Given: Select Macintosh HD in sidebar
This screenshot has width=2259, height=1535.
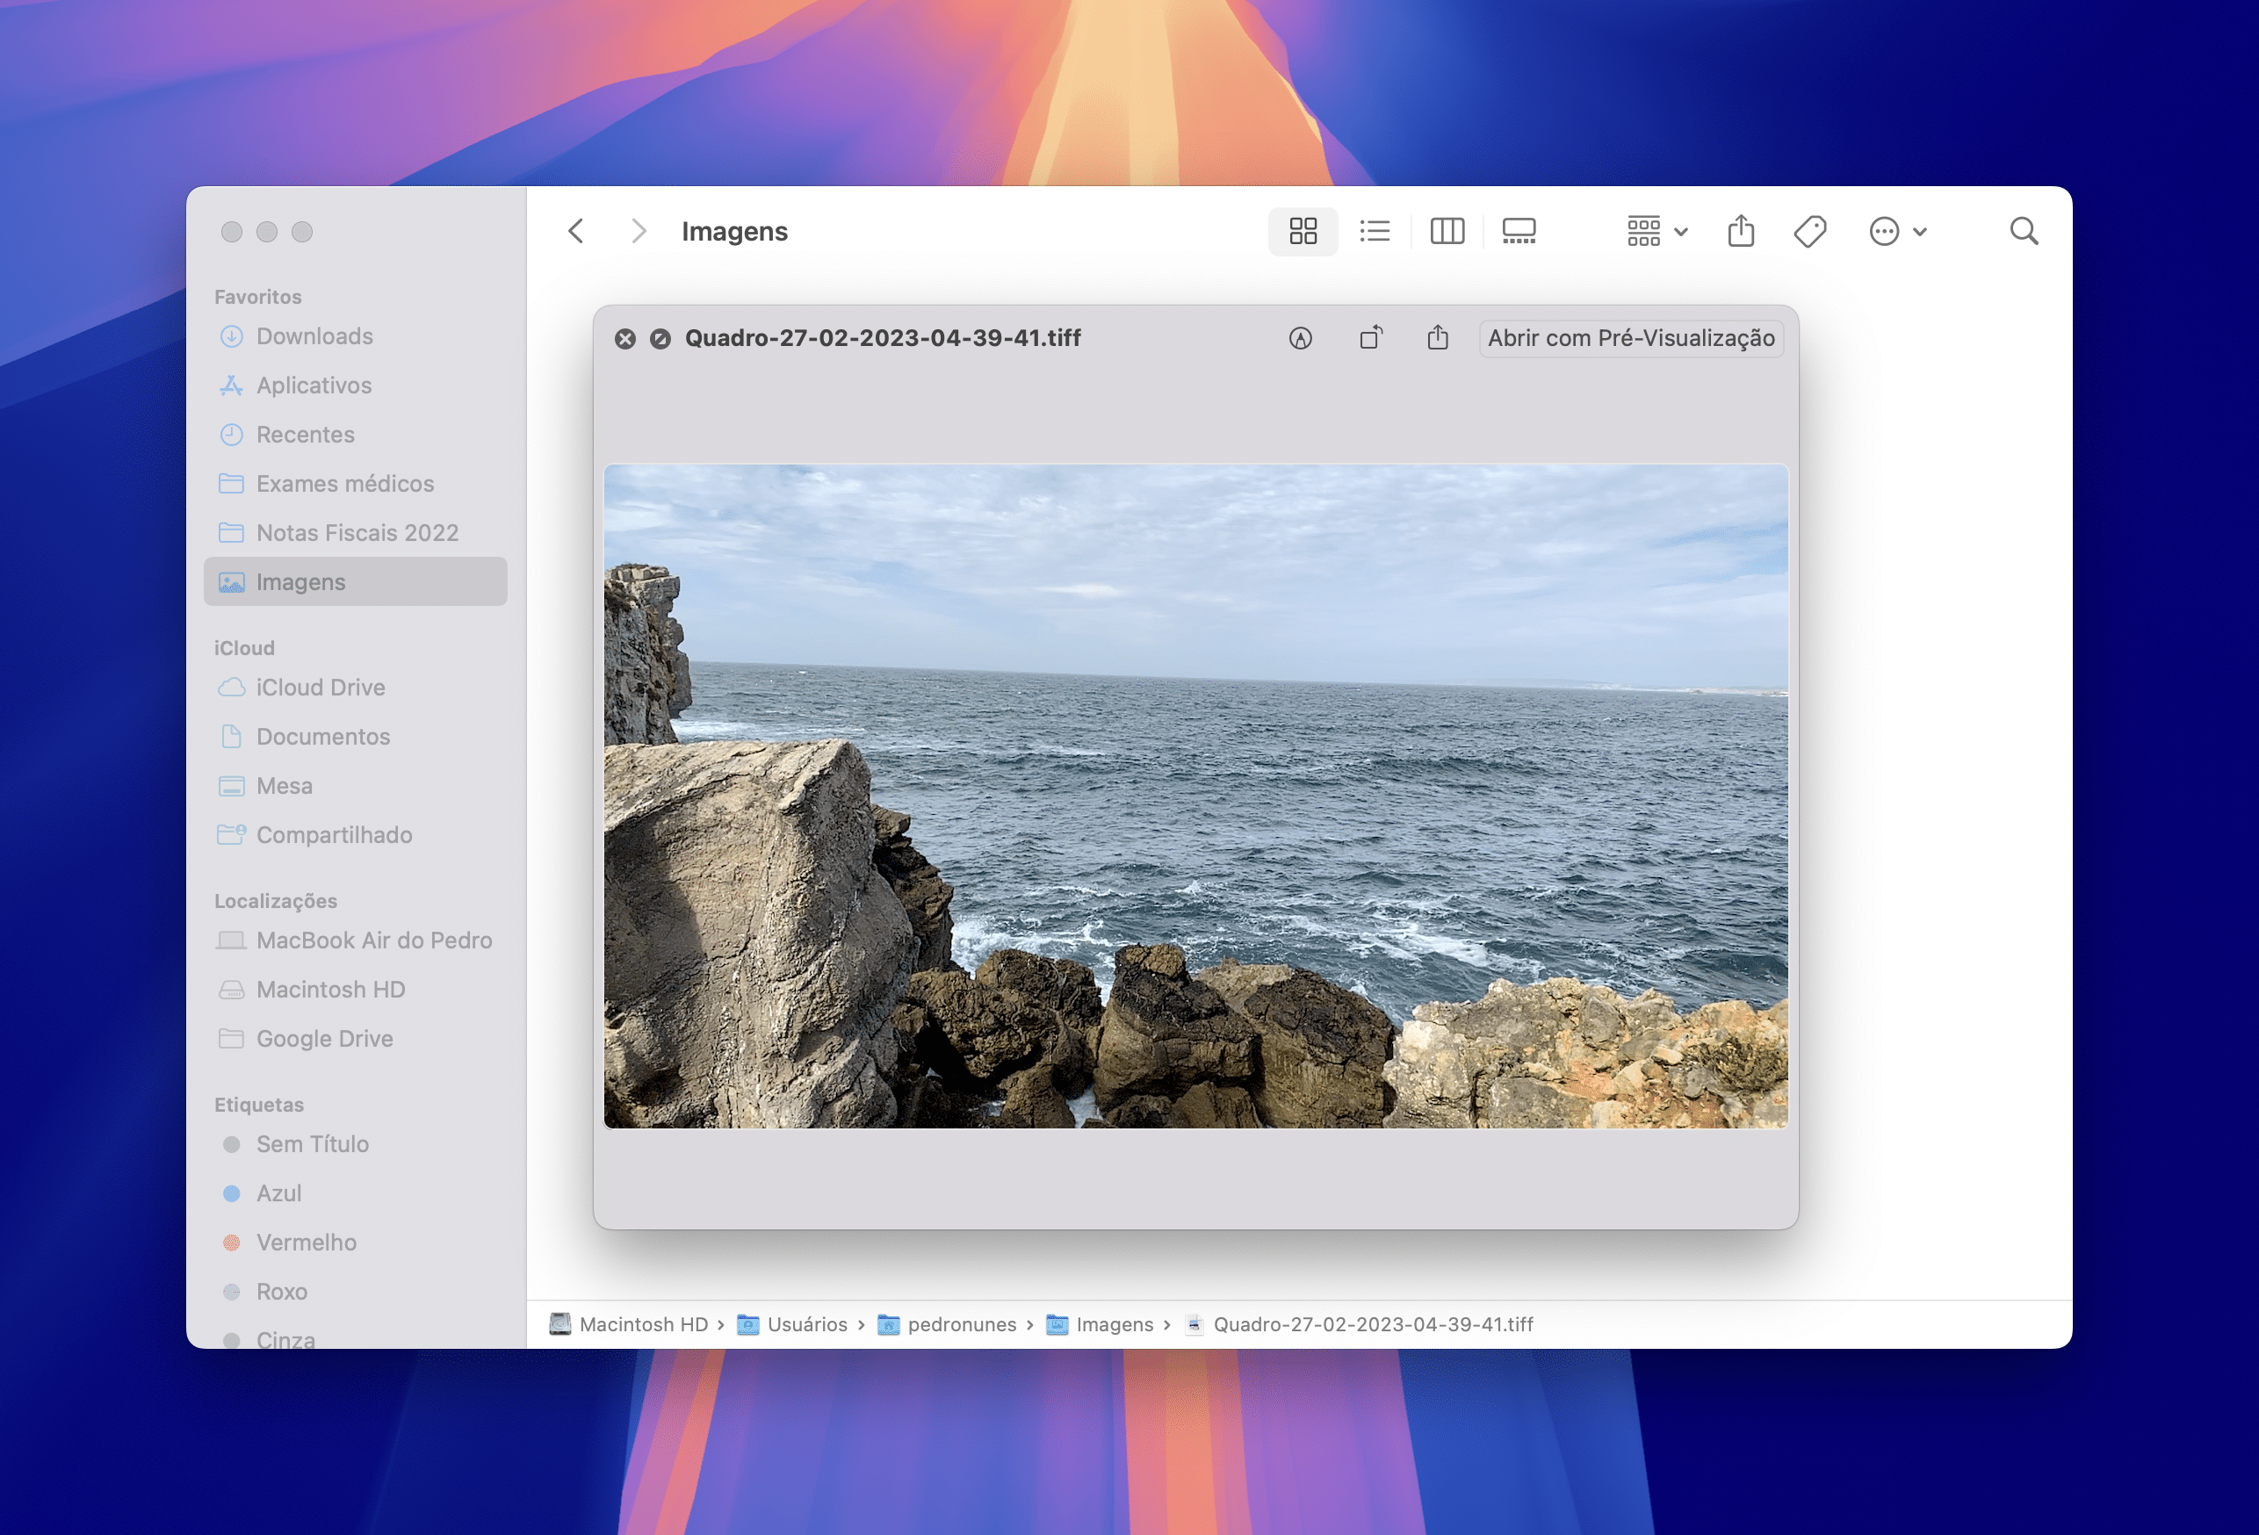Looking at the screenshot, I should click(x=356, y=990).
